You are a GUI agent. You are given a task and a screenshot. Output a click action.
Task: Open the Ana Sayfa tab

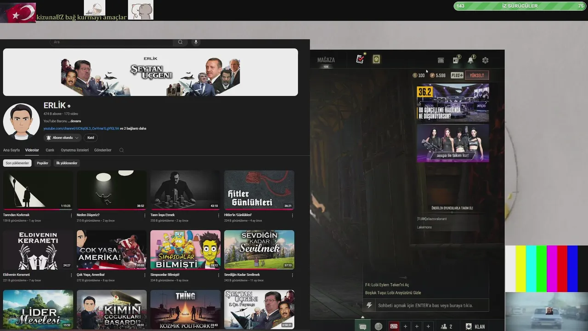coord(11,150)
